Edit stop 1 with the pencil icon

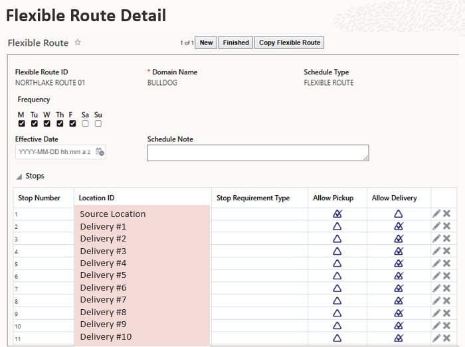(436, 214)
